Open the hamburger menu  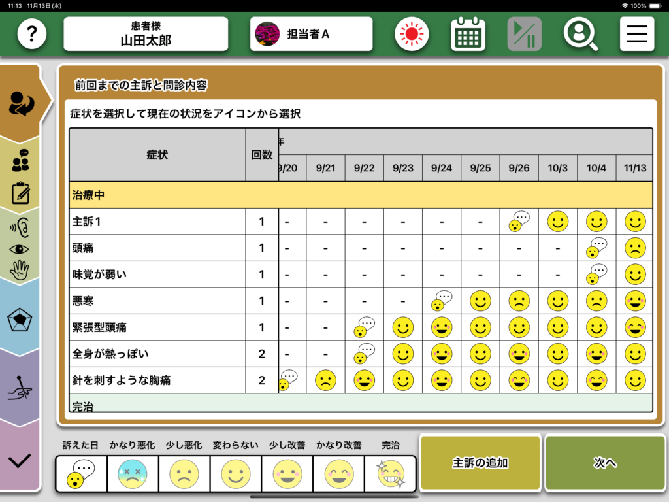pos(636,34)
